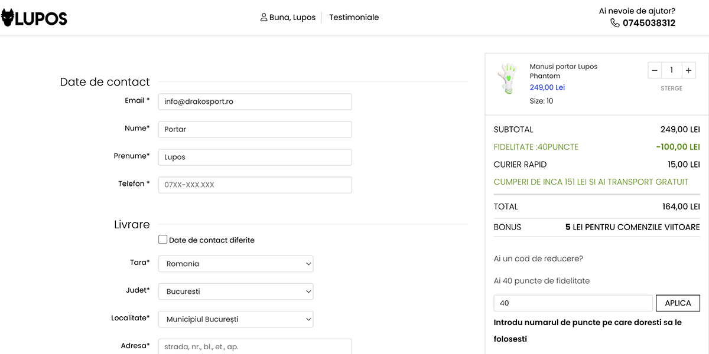Open the Localitate dropdown
The width and height of the screenshot is (709, 354).
click(236, 319)
